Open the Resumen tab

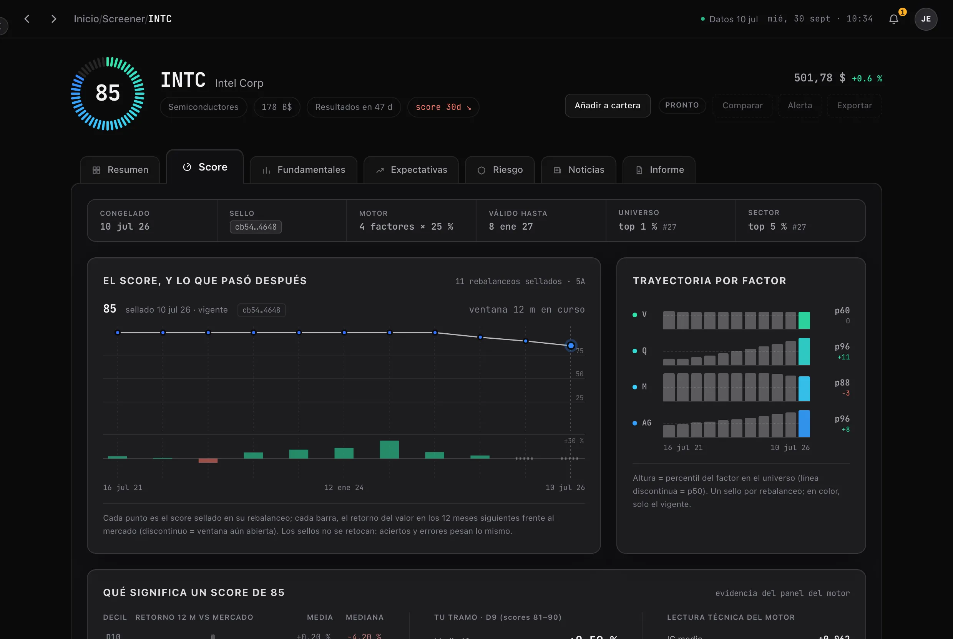[120, 169]
